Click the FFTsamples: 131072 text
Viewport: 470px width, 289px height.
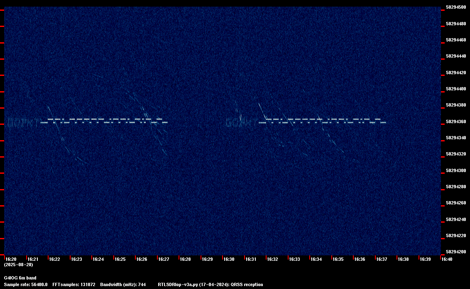(x=74, y=284)
